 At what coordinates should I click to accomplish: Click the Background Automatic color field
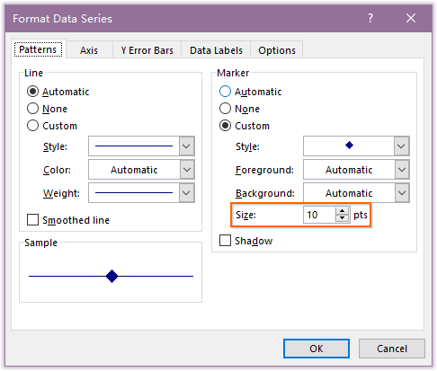pyautogui.click(x=349, y=192)
